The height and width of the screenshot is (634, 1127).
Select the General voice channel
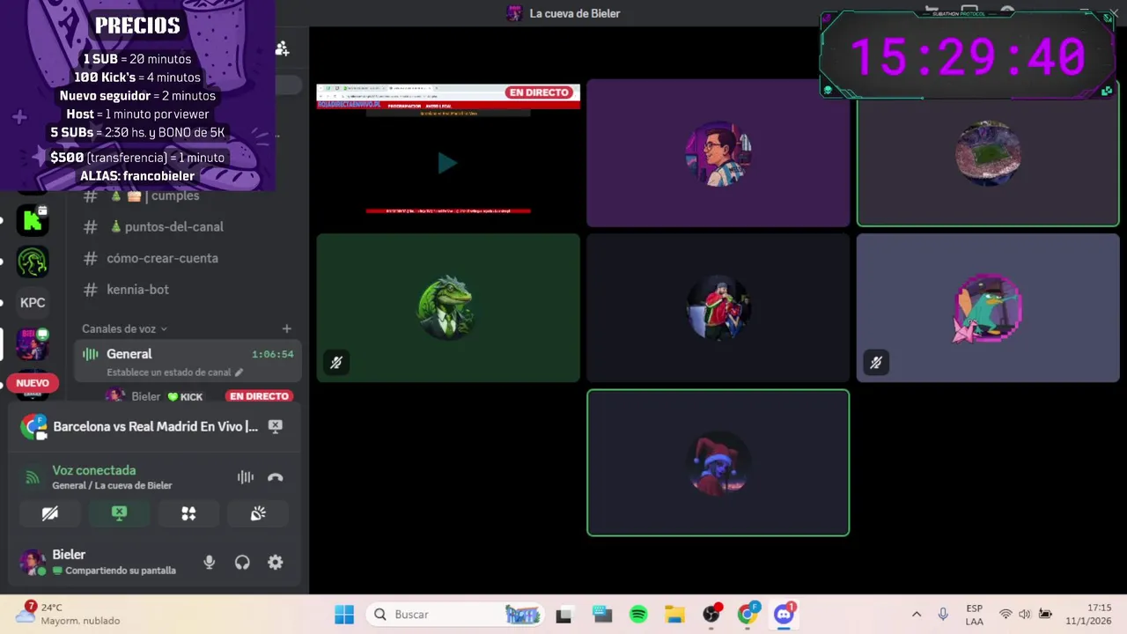click(x=188, y=361)
